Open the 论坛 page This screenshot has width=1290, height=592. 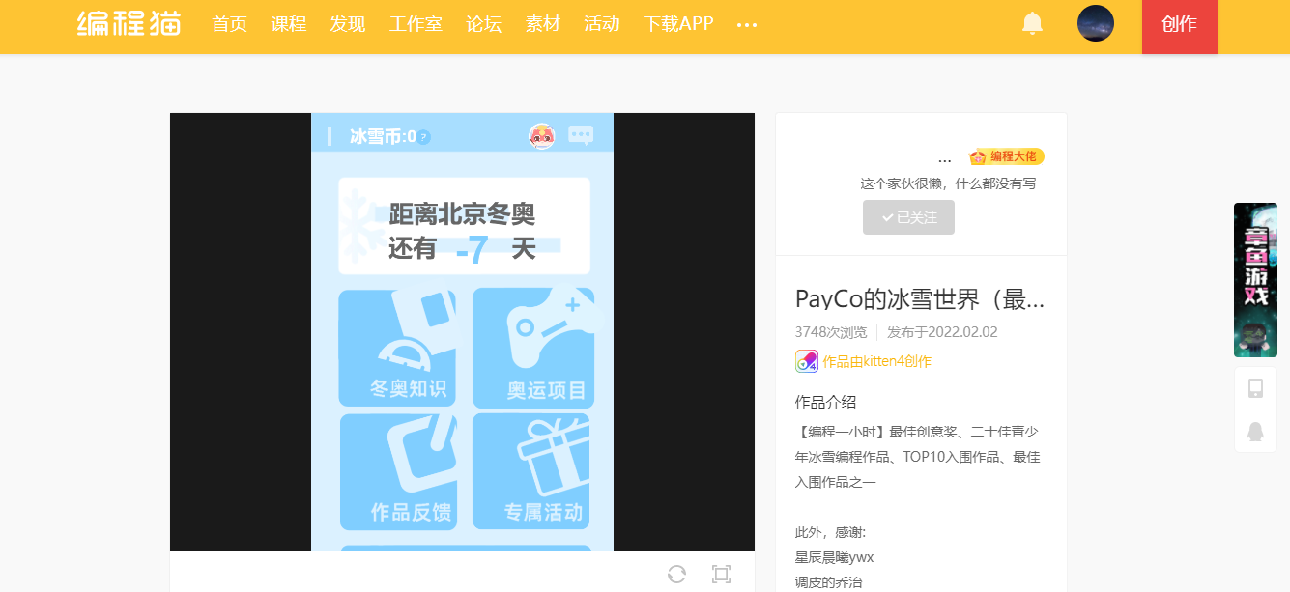[484, 24]
